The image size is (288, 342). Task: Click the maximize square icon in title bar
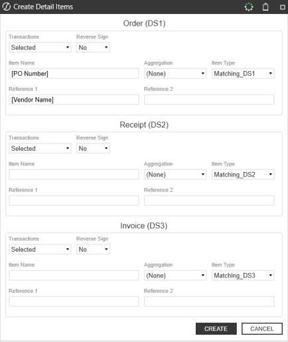283,7
